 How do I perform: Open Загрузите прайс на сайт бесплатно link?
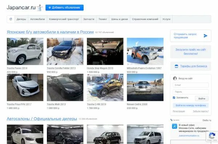[191, 51]
